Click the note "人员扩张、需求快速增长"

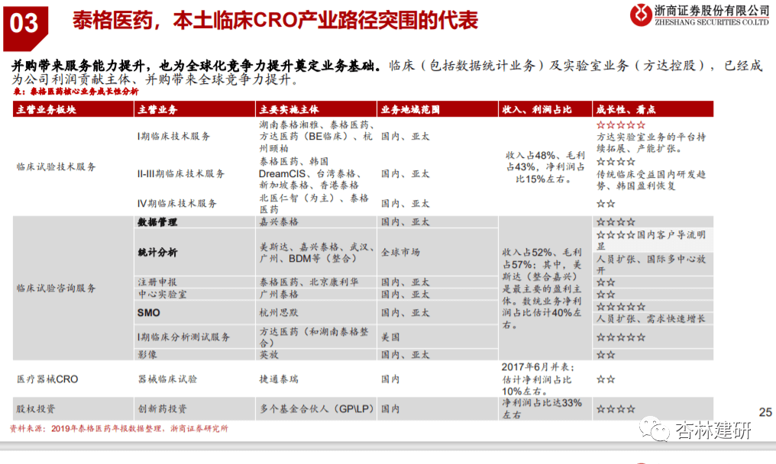click(x=651, y=318)
